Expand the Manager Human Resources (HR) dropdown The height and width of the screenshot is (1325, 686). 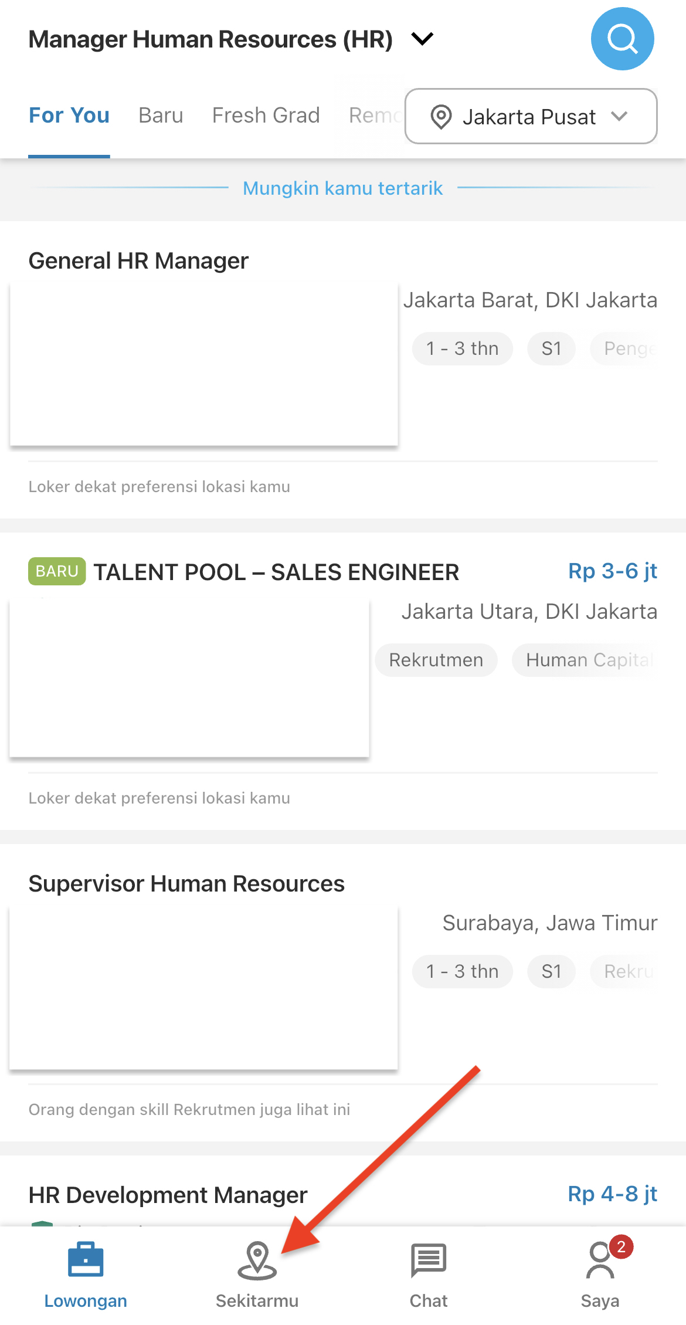tap(421, 39)
